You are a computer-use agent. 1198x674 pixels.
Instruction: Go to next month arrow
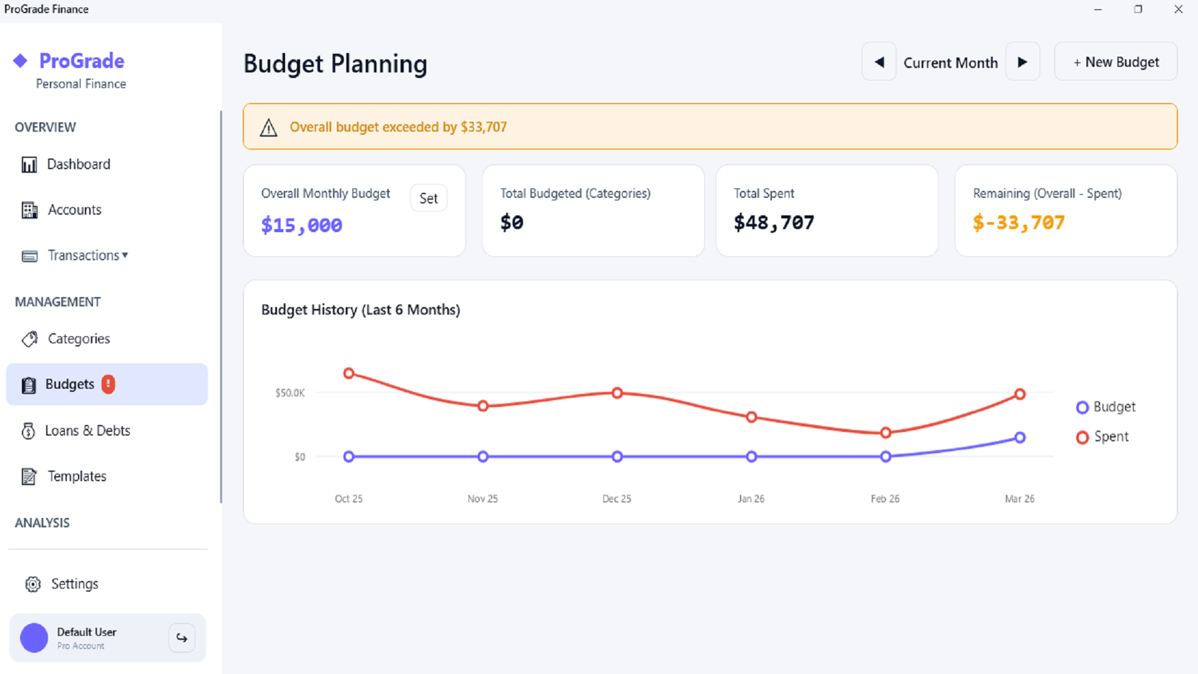(1022, 62)
